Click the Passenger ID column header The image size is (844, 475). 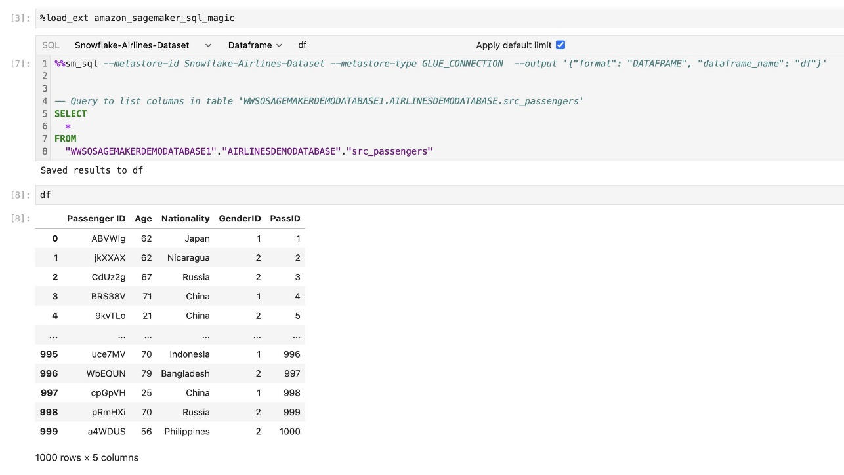point(96,219)
